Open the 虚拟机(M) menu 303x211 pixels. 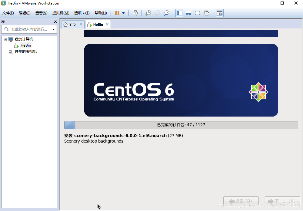click(x=61, y=13)
